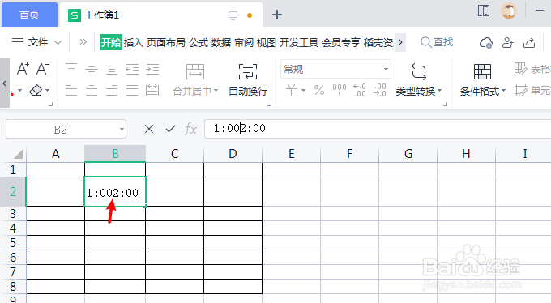Switch to the 页面布局 ribbon tab
Screen dimensions: 551x303
tap(166, 42)
